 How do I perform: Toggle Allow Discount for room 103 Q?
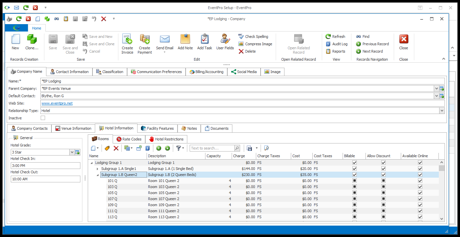point(383,187)
